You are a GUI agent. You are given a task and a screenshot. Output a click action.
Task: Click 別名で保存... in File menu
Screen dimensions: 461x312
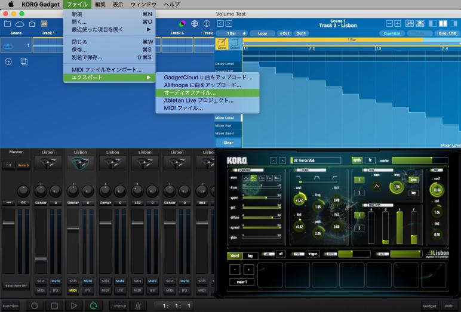109,57
